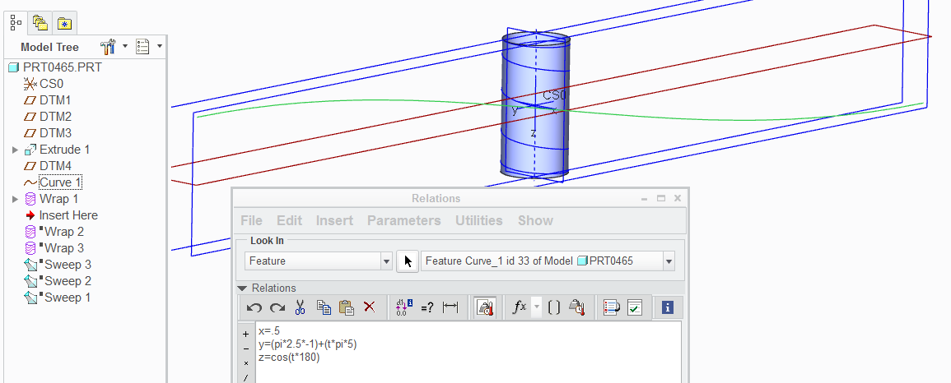Viewport: 951px width, 383px height.
Task: Open File menu in Relations dialog
Action: click(251, 221)
